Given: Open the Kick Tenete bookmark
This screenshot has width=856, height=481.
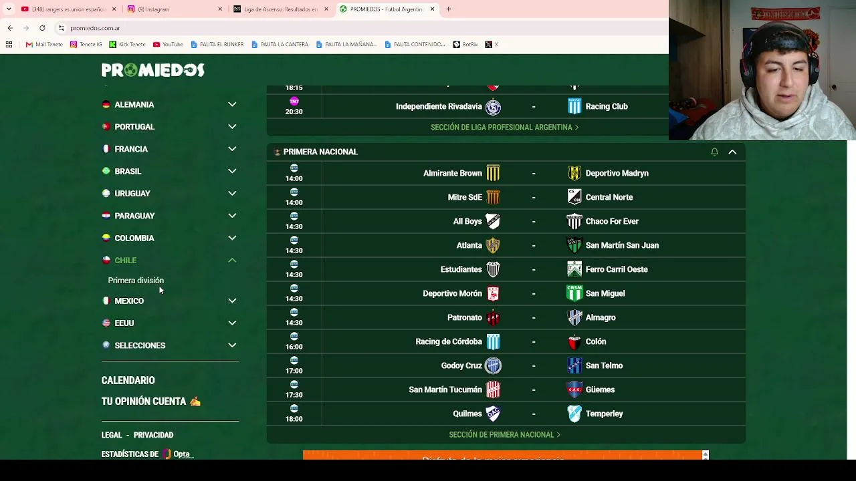Looking at the screenshot, I should 127,45.
